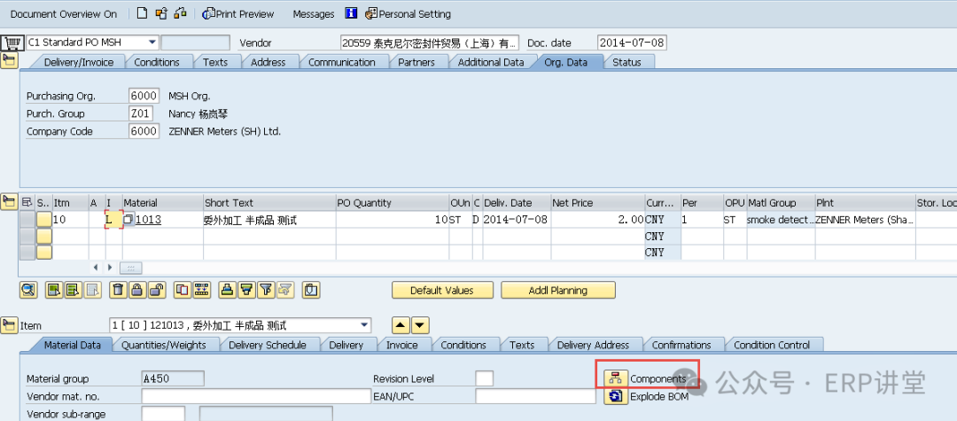Screen dimensions: 957x421
Task: Click the unlock item open padlock icon
Action: click(156, 290)
